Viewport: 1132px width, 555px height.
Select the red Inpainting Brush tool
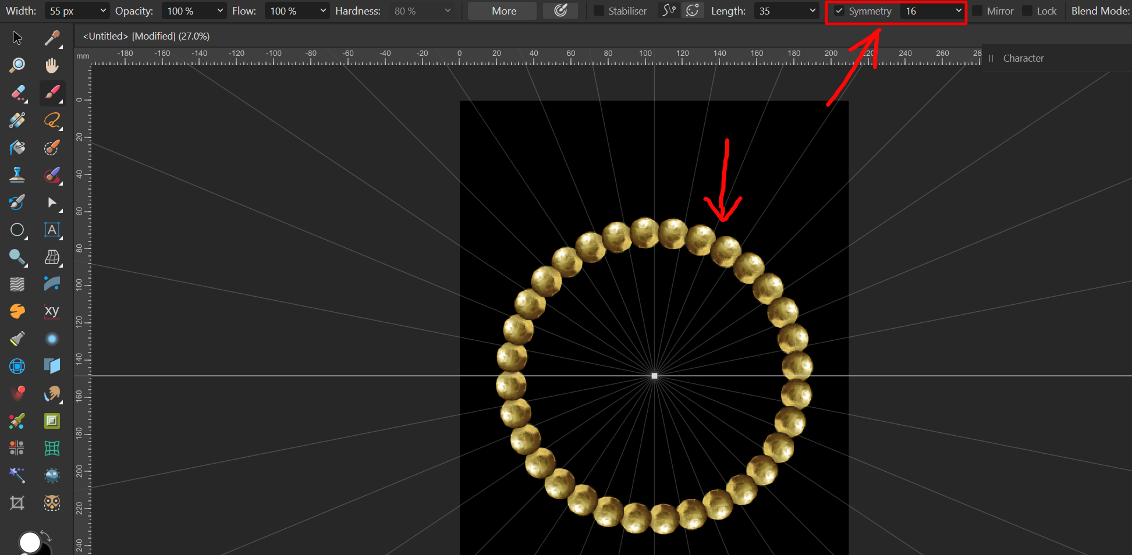pos(52,175)
